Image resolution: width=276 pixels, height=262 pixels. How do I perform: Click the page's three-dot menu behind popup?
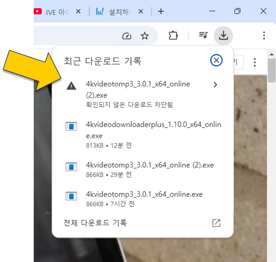[x=255, y=62]
